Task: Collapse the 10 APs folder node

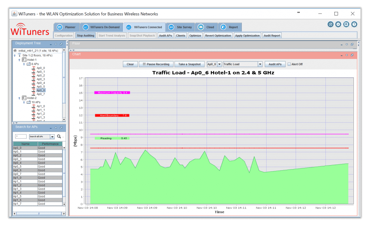Action: 24,102
